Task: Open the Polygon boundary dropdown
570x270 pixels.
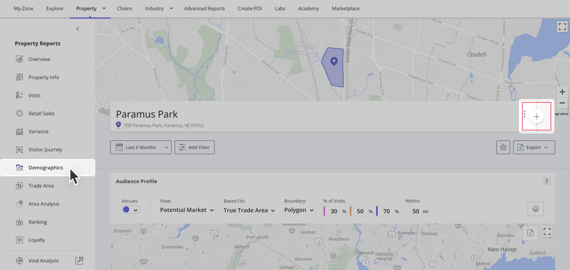Action: [x=299, y=210]
